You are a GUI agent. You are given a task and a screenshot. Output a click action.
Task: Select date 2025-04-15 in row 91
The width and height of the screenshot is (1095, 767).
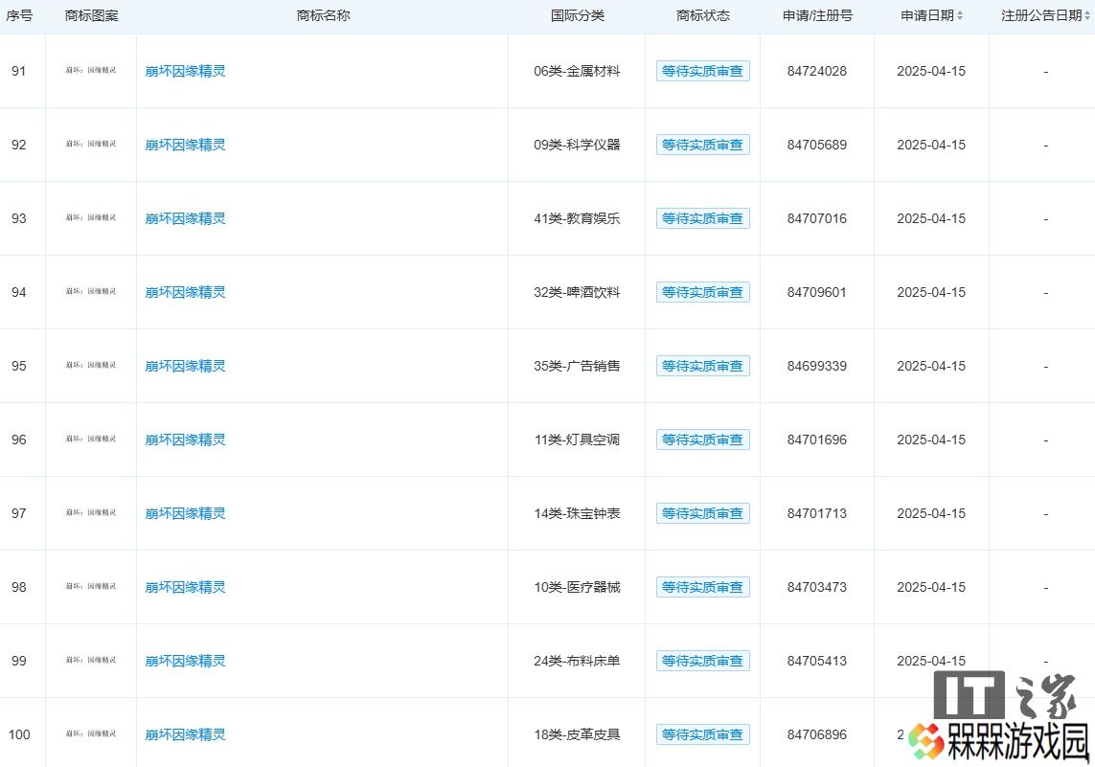pos(931,71)
